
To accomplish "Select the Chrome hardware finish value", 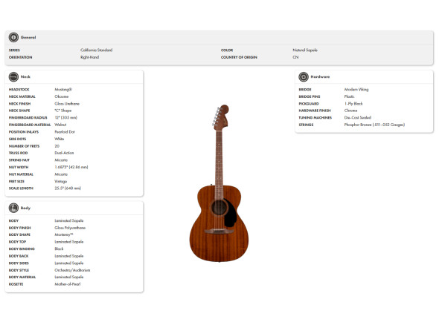I will pos(350,111).
